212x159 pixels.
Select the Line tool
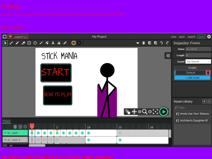pos(41,43)
